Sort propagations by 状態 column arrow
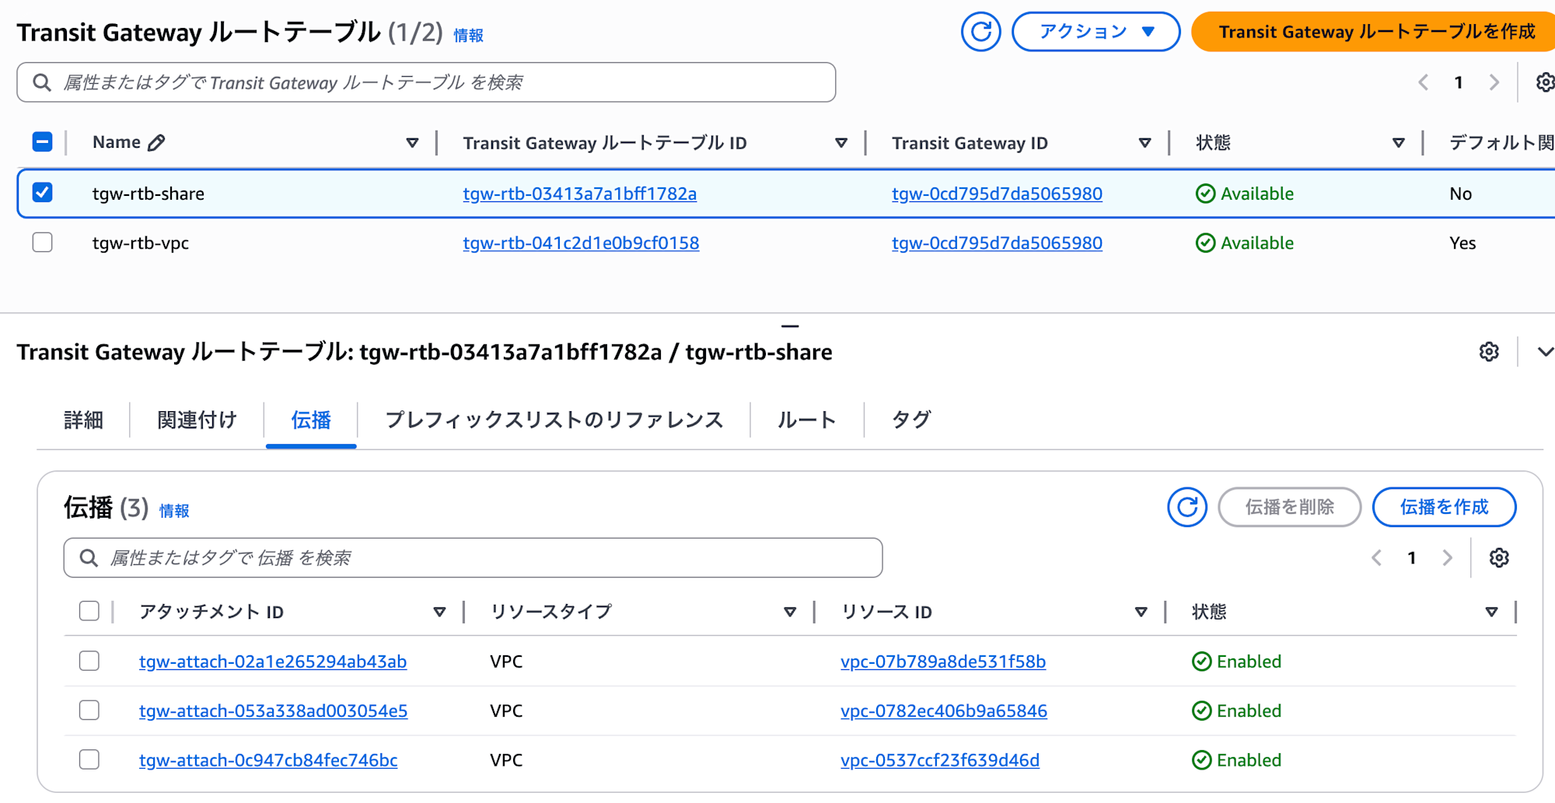Viewport: 1555px width, 803px height. click(1491, 613)
